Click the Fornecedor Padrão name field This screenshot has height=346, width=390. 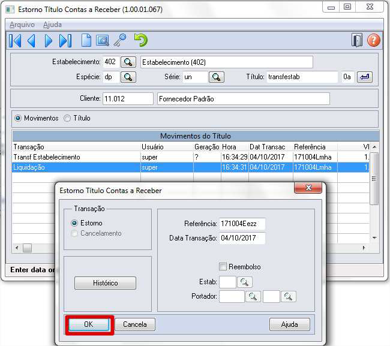243,99
